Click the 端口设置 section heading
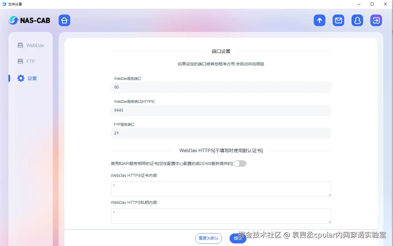The height and width of the screenshot is (246, 393). [x=221, y=51]
